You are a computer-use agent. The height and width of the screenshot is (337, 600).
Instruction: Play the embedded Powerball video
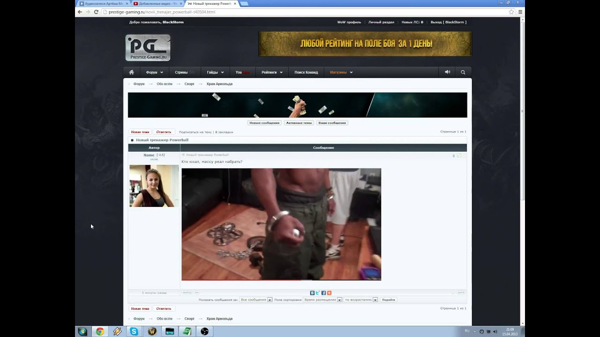(x=281, y=224)
